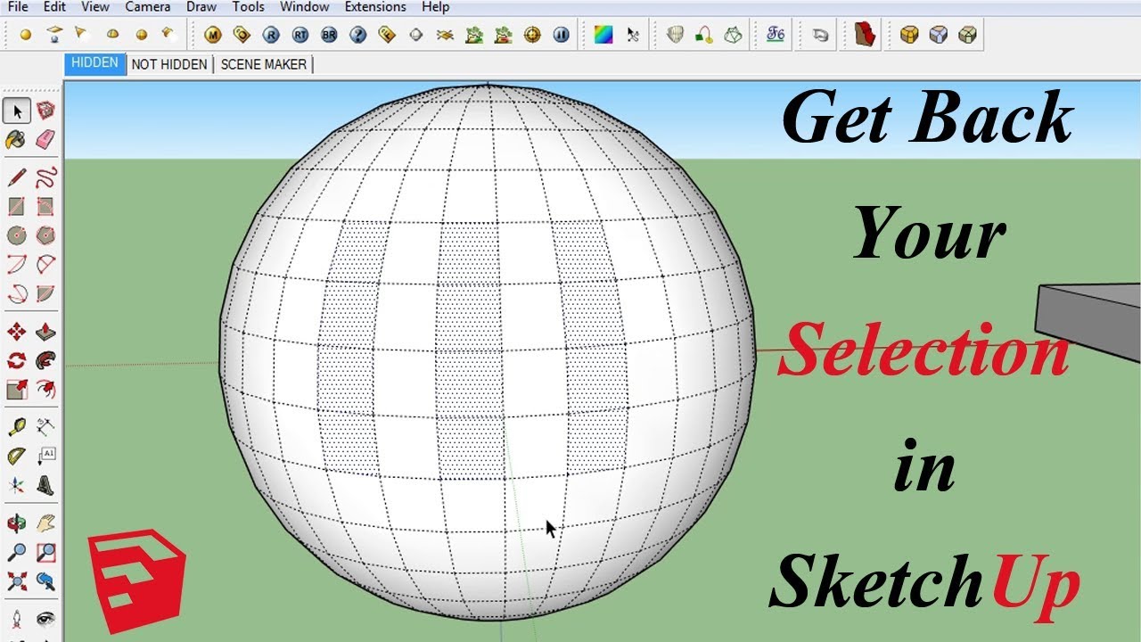Viewport: 1141px width, 642px height.
Task: Open the Tools menu
Action: [x=249, y=7]
